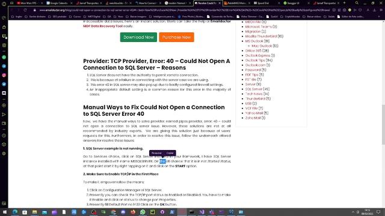Open the sidebar history clock icon
Screen dimensions: 385x216
point(4,136)
